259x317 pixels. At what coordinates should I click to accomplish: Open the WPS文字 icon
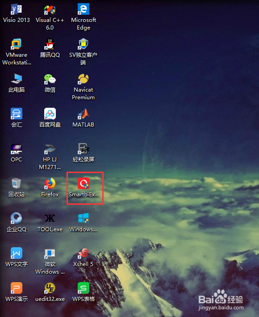pyautogui.click(x=17, y=253)
